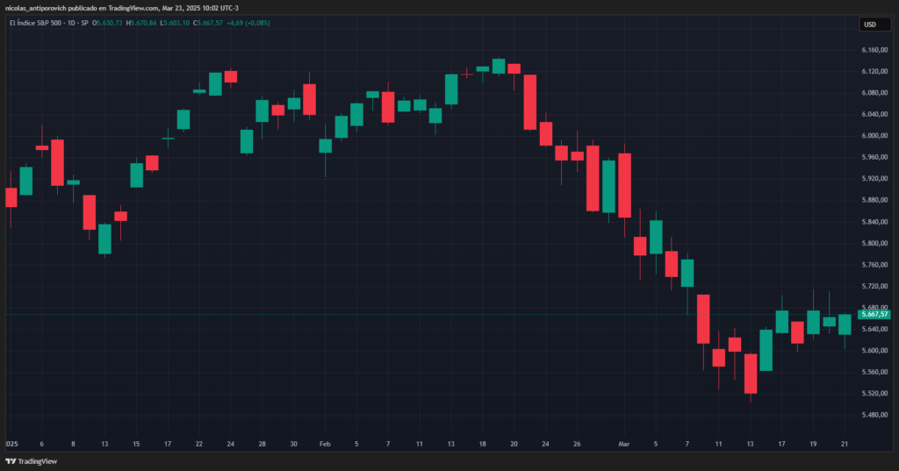Click date label 30 on time axis
899x471 pixels.
pos(293,444)
